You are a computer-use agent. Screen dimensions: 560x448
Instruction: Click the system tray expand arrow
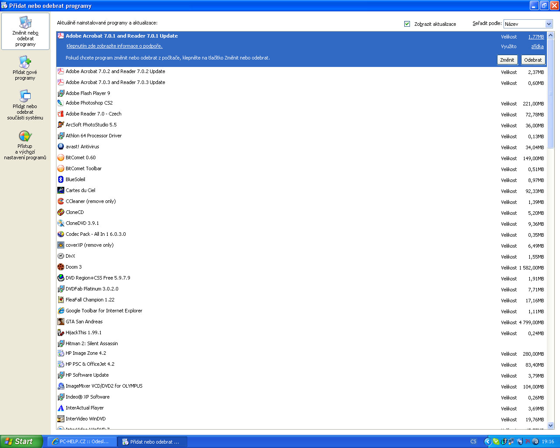tap(487, 442)
